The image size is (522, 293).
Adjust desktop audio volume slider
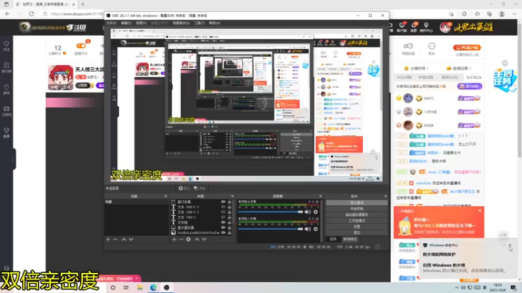(x=270, y=212)
